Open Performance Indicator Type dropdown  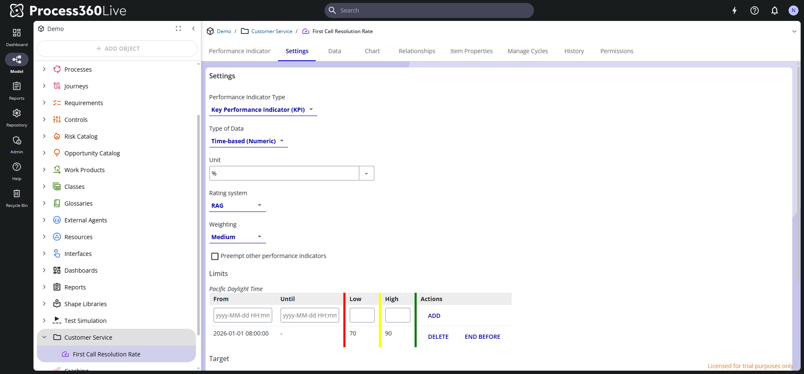263,110
